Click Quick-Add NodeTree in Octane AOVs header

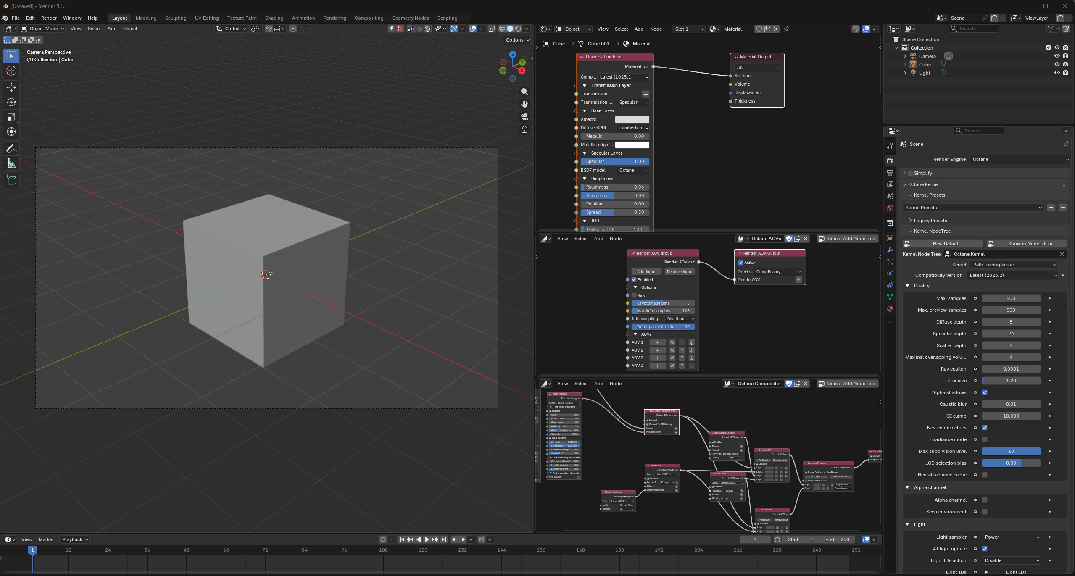point(847,239)
